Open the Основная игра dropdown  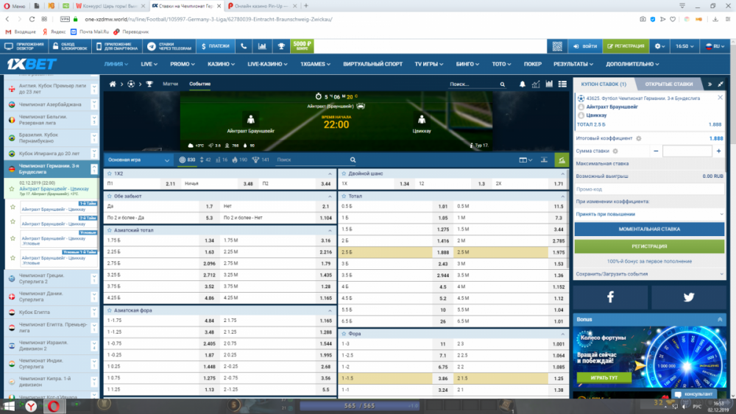pos(139,160)
